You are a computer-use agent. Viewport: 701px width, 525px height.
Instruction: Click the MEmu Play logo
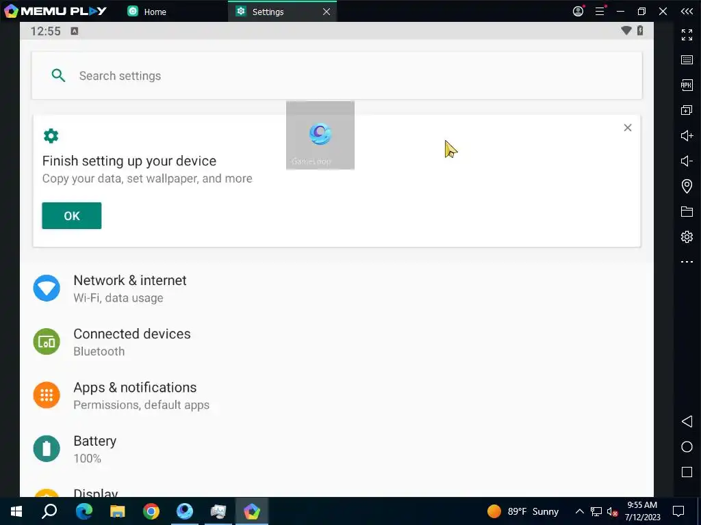(x=55, y=11)
